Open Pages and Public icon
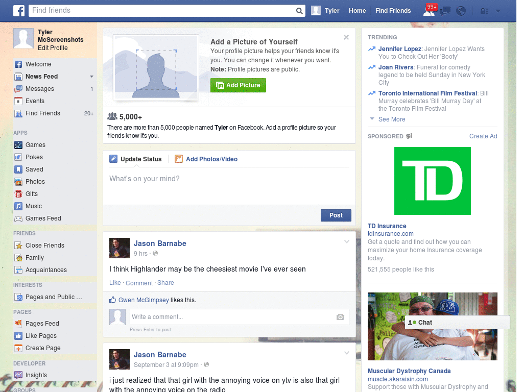This screenshot has width=523, height=392. click(x=18, y=297)
